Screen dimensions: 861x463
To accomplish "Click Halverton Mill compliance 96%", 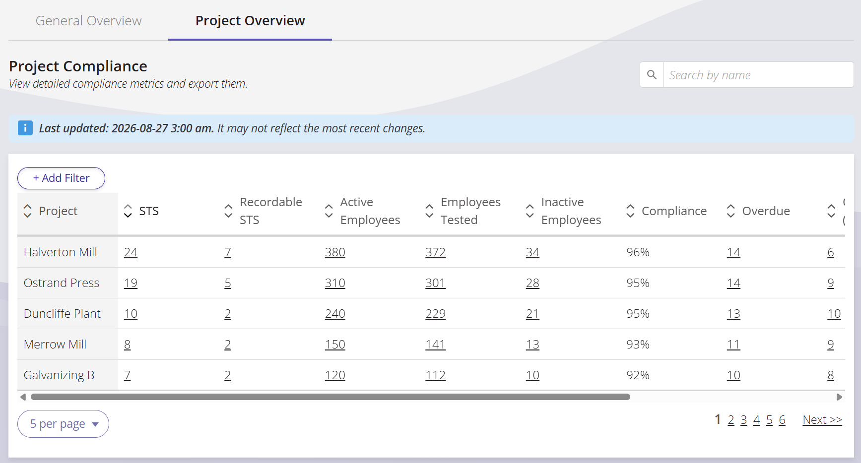I will [638, 252].
